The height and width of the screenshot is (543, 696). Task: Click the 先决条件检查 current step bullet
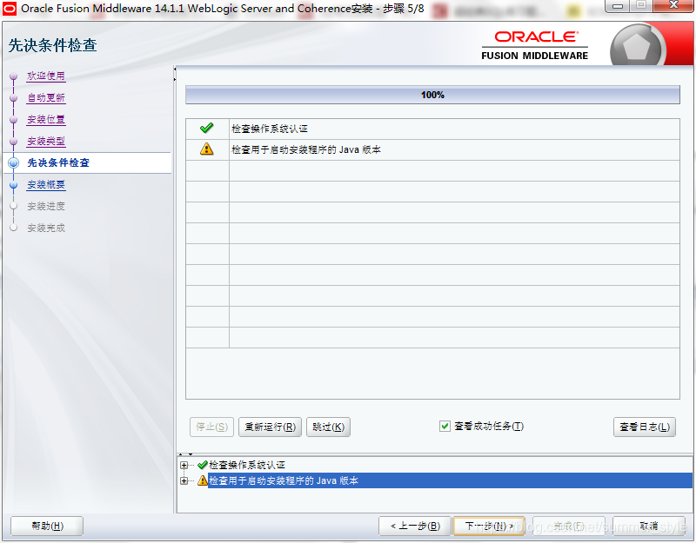[x=13, y=162]
